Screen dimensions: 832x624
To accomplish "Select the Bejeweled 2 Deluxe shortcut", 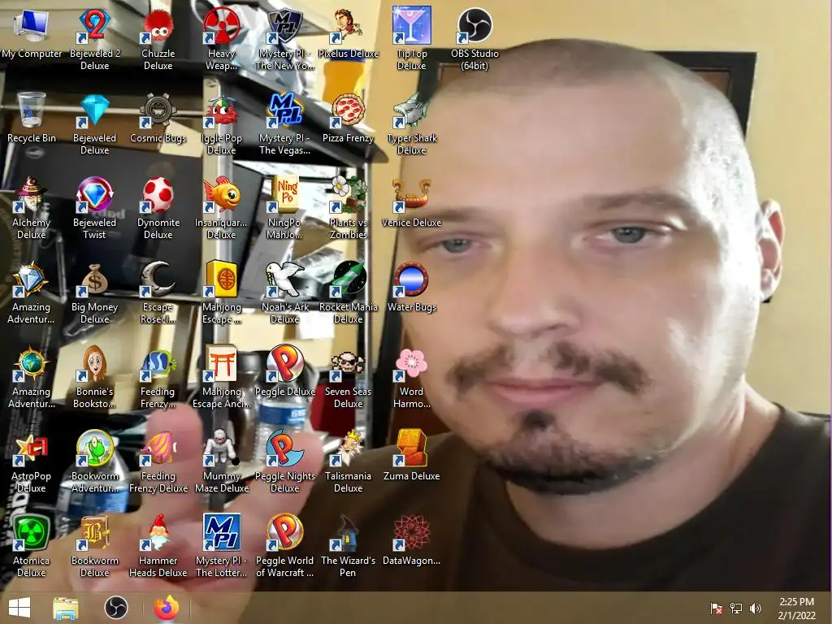I will (x=94, y=40).
